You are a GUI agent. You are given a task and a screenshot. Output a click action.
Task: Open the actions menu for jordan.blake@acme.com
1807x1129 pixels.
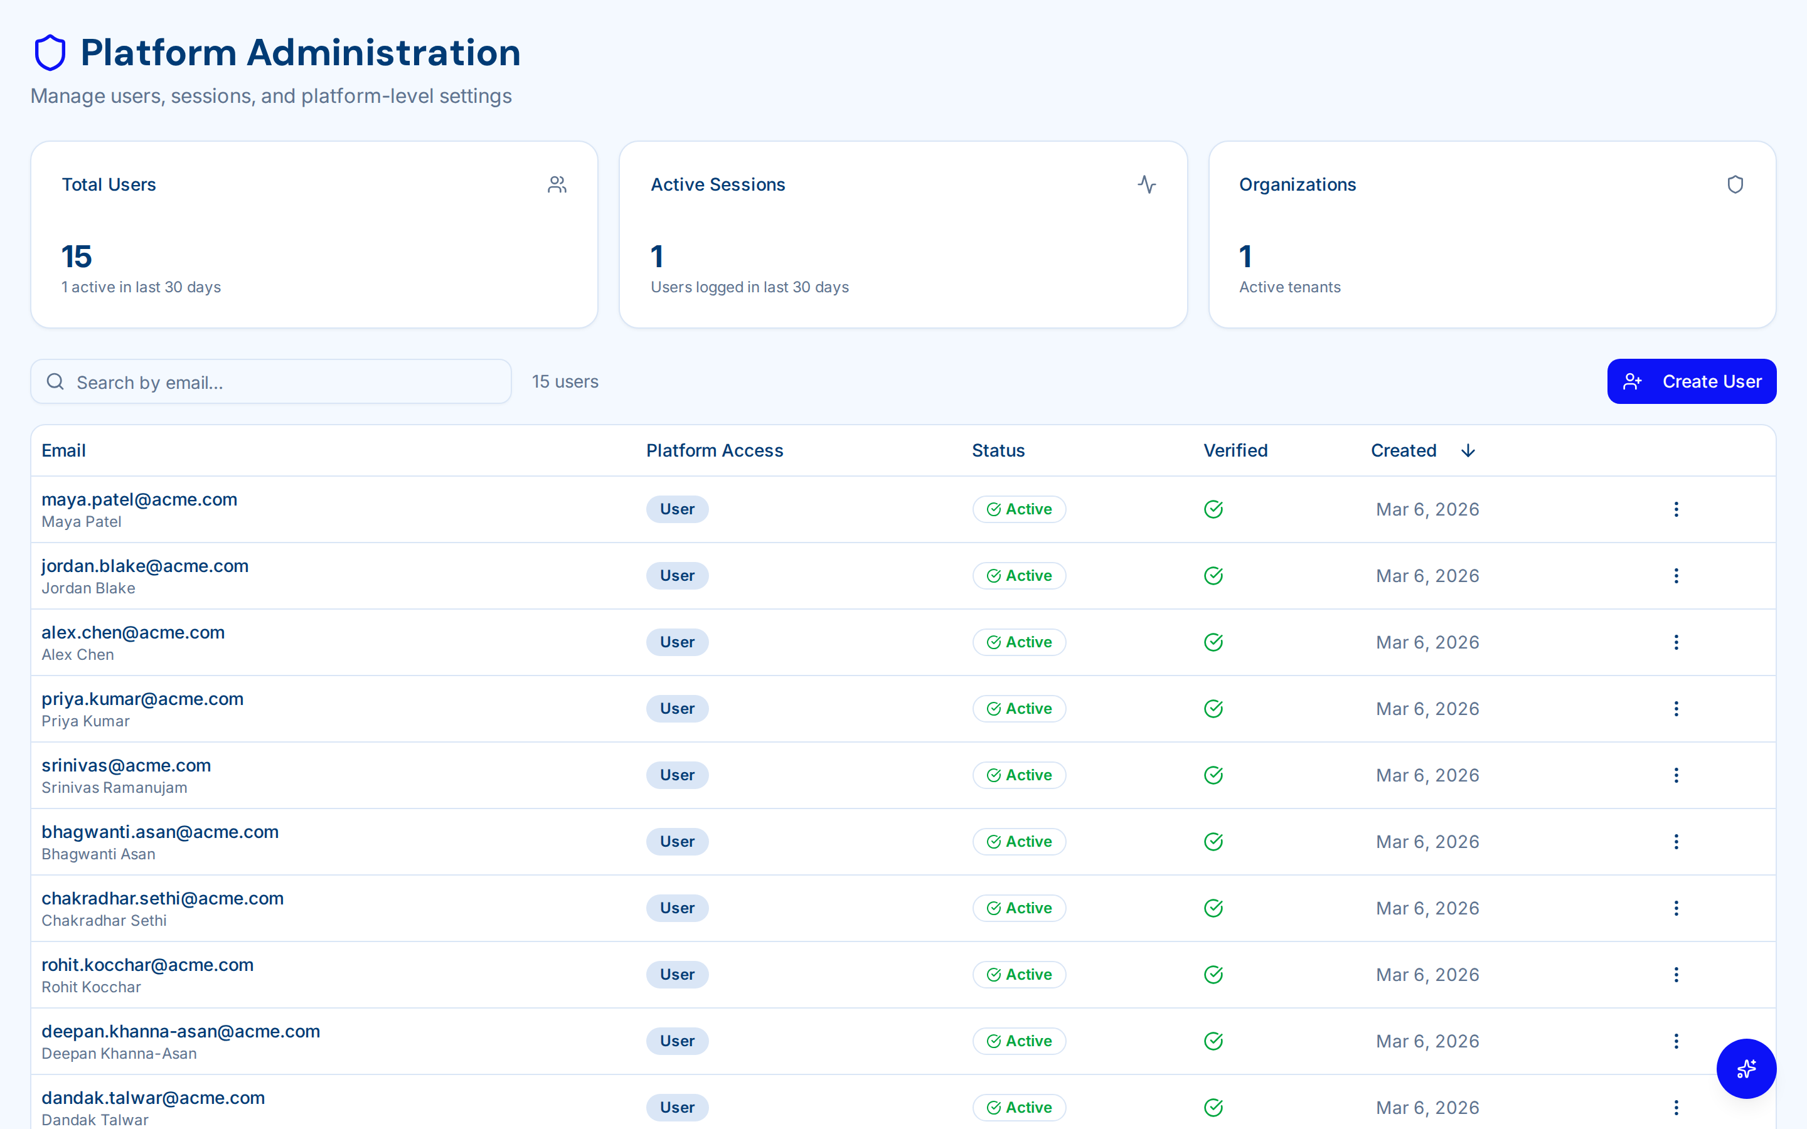[x=1676, y=575]
